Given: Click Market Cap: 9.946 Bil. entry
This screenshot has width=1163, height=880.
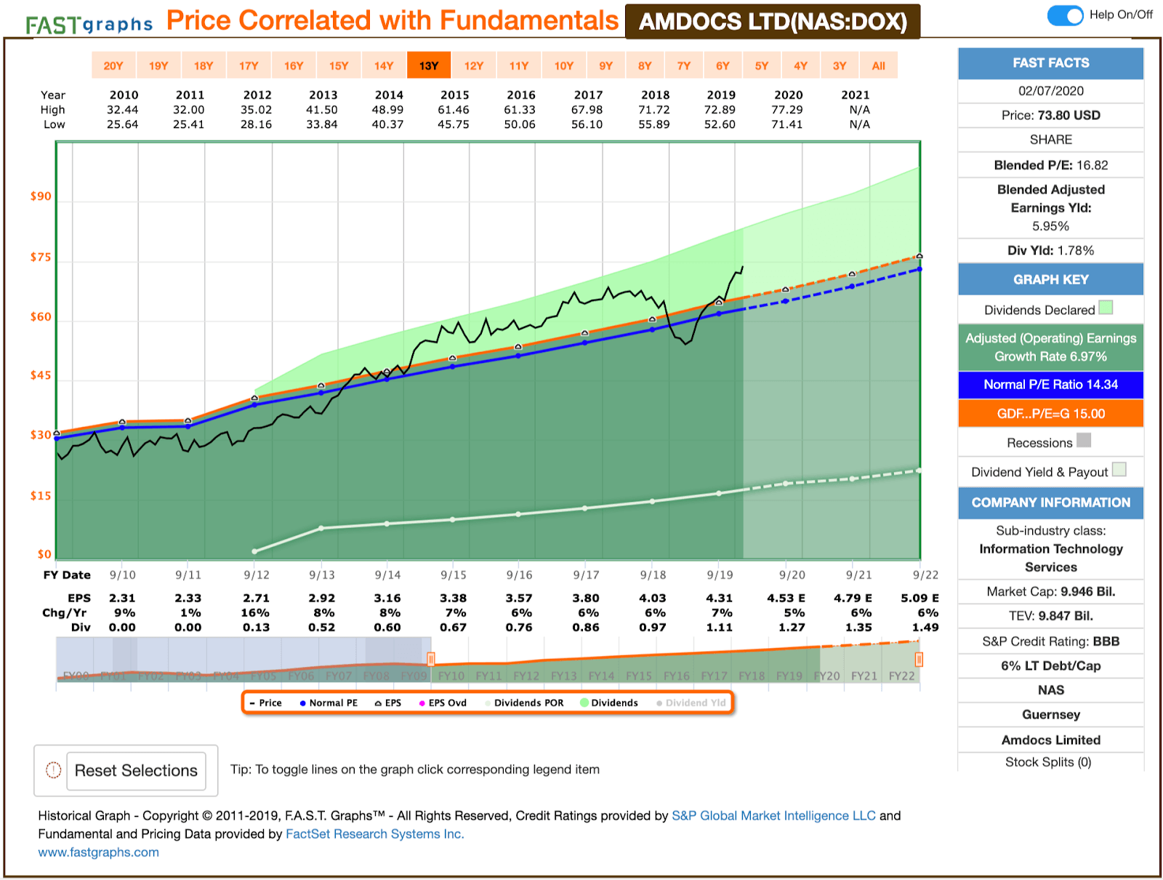Looking at the screenshot, I should pyautogui.click(x=1050, y=592).
